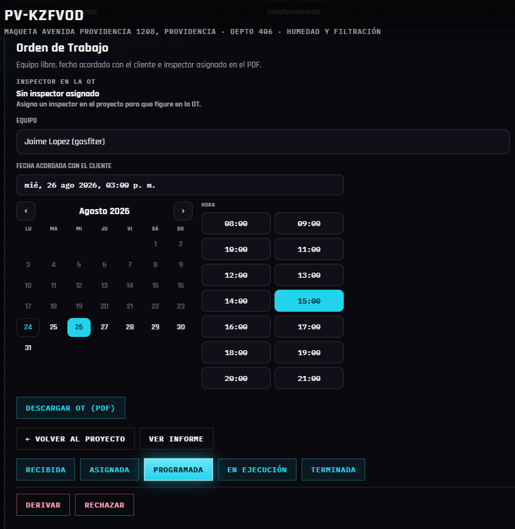The image size is (515, 529).
Task: Open the Equipo dropdown with Jaime Lopez
Action: 263,142
